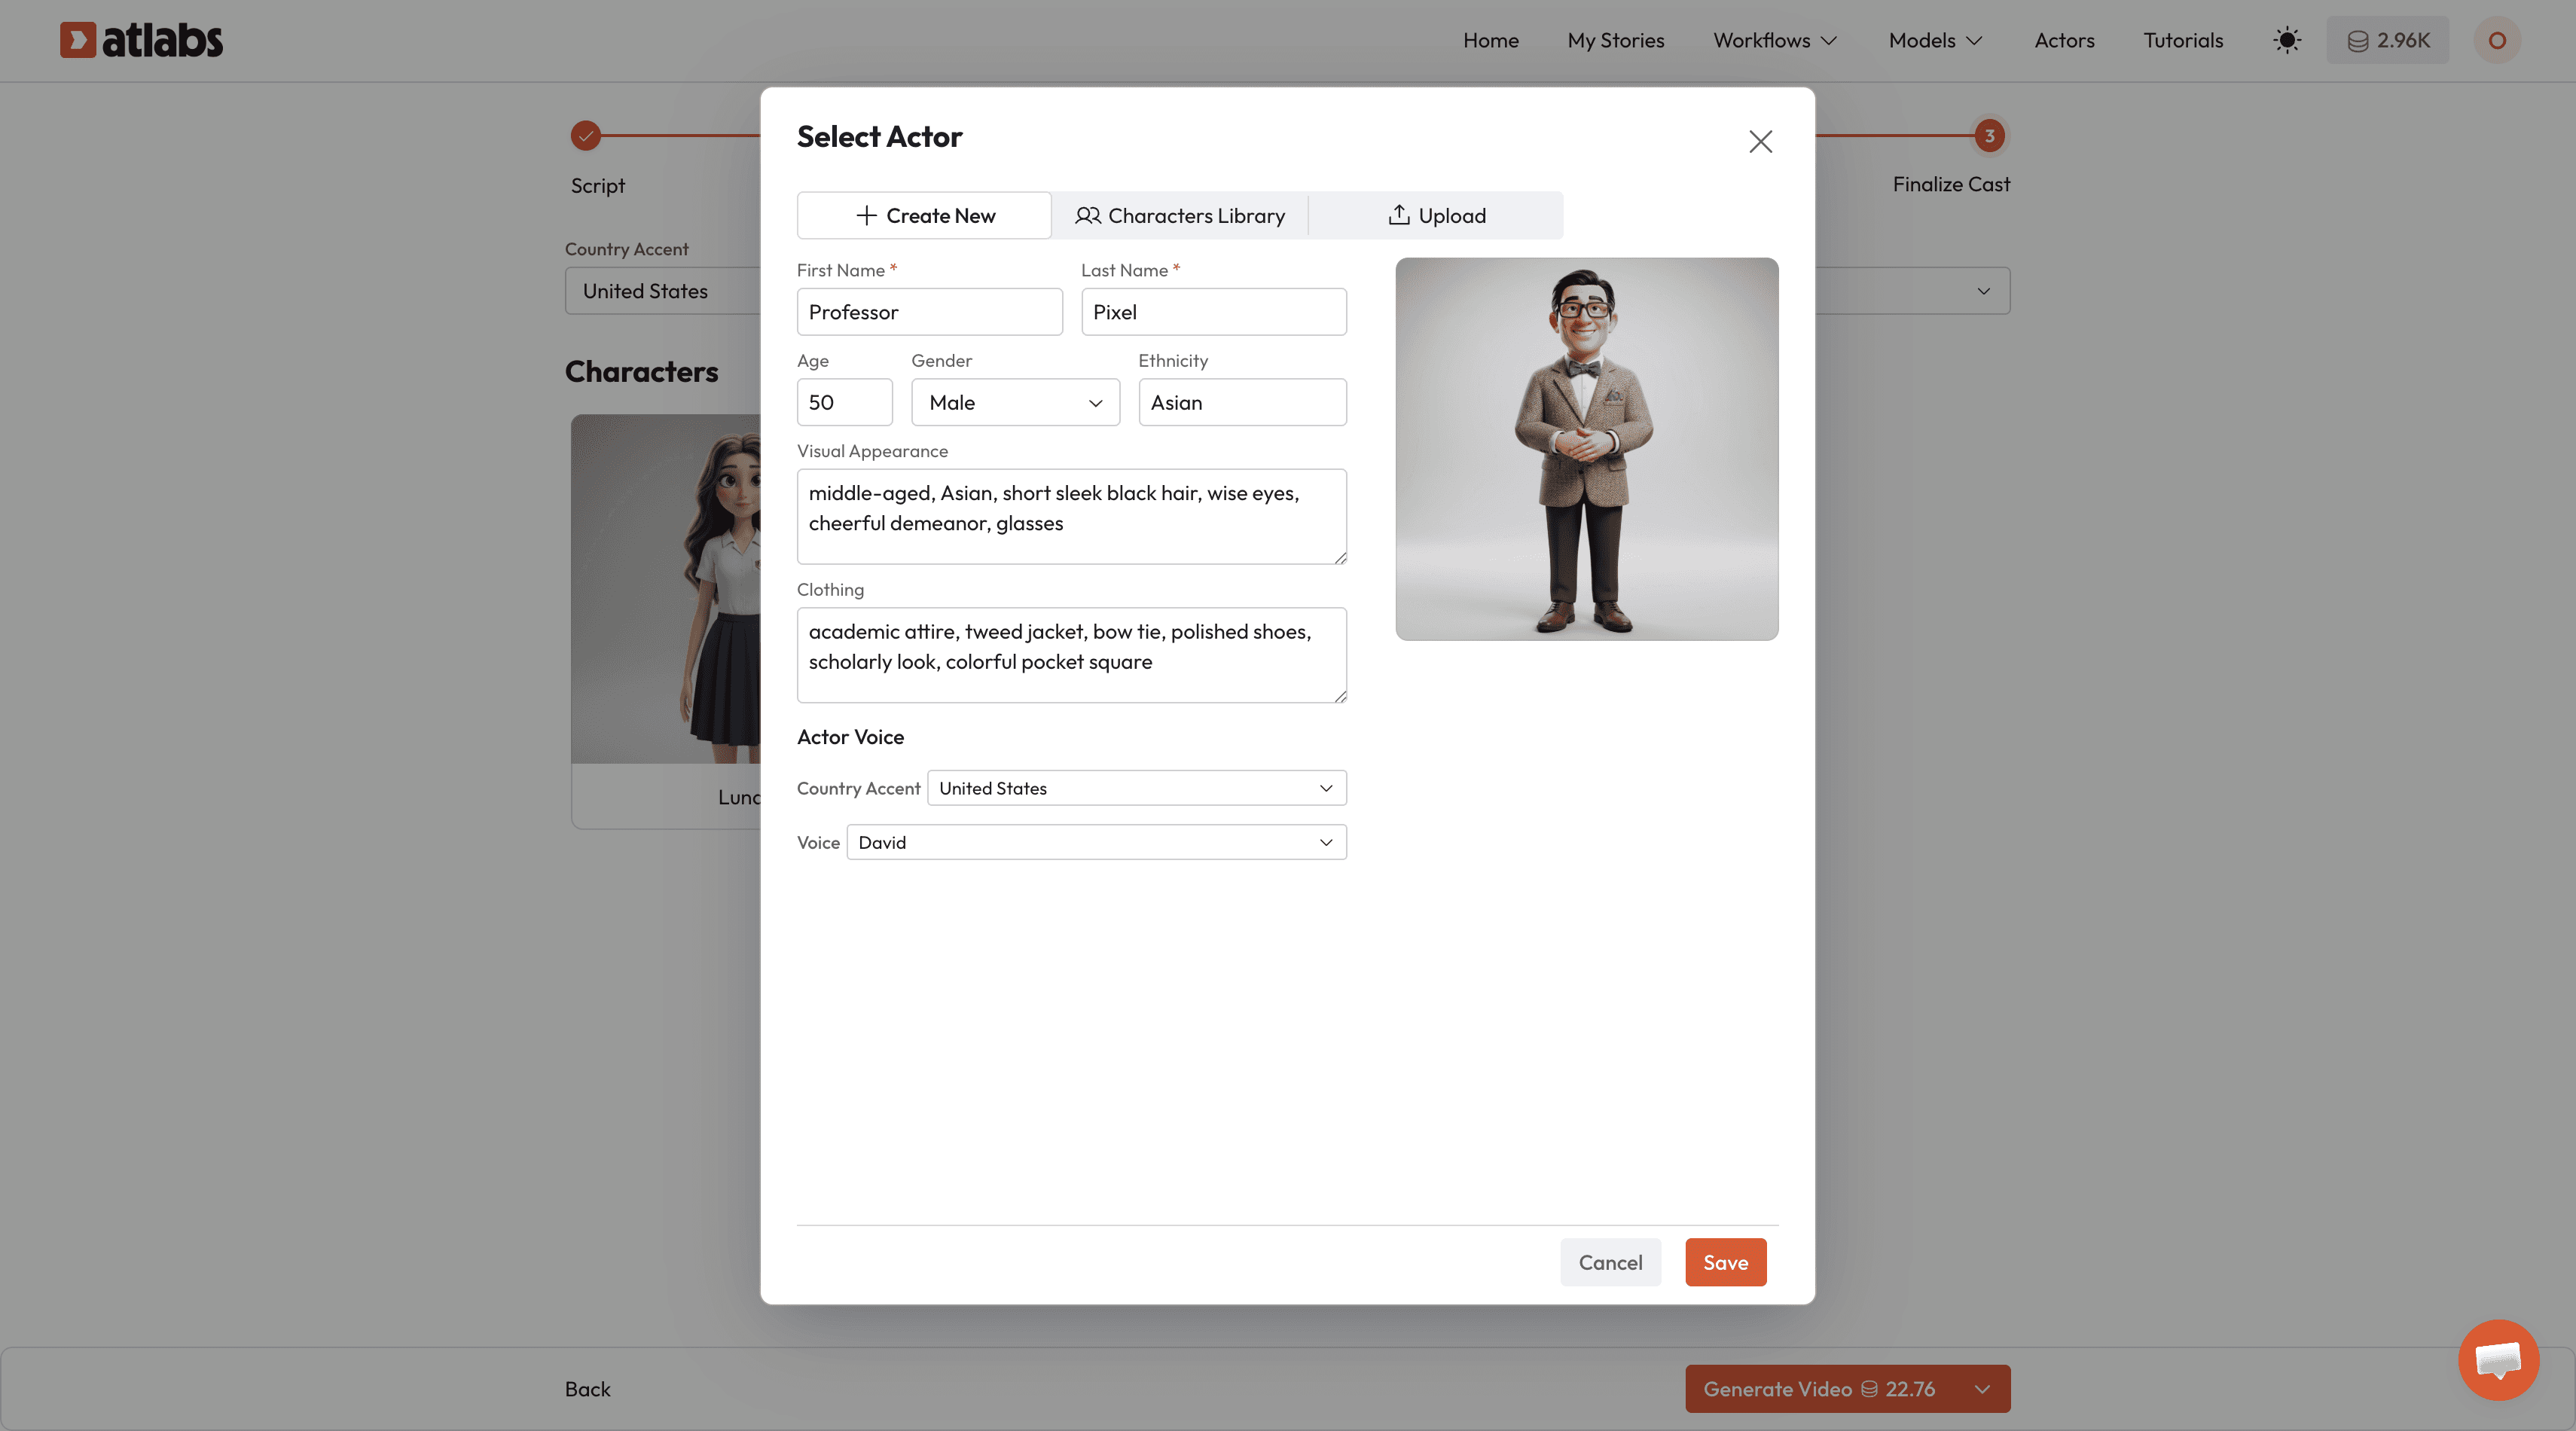Open the Gender dropdown showing Male
This screenshot has height=1431, width=2576.
1014,402
